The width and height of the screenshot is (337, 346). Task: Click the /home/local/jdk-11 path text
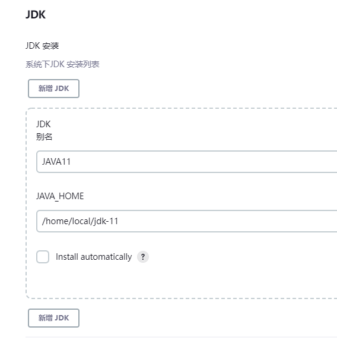click(80, 221)
